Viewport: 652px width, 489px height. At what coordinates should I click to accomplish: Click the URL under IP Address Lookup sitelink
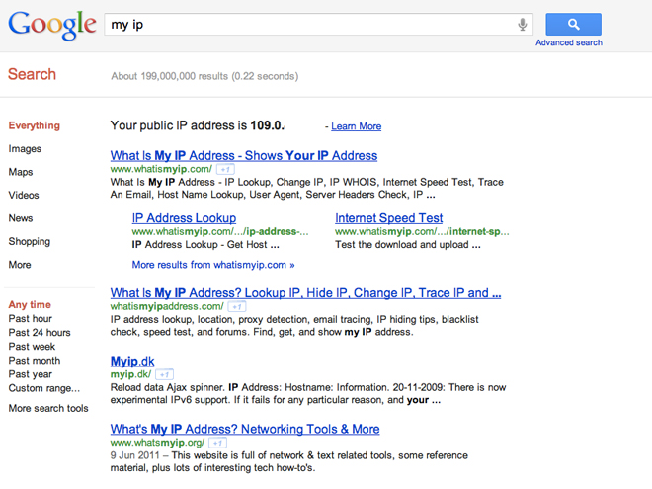(220, 231)
